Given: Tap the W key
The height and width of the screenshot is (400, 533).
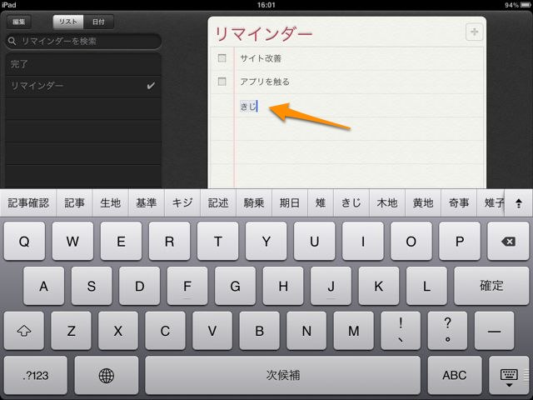Looking at the screenshot, I should click(72, 242).
